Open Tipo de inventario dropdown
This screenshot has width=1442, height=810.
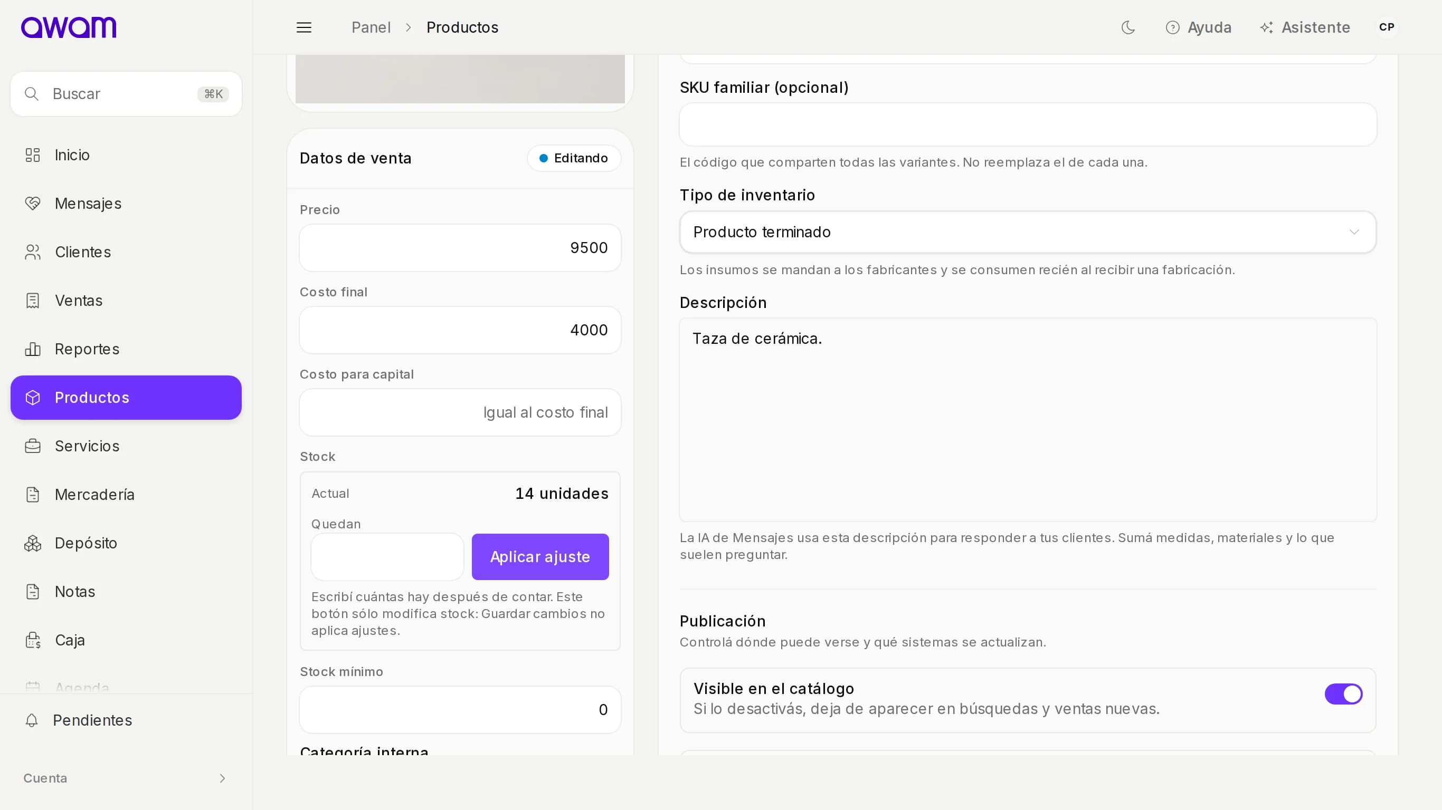point(1028,232)
